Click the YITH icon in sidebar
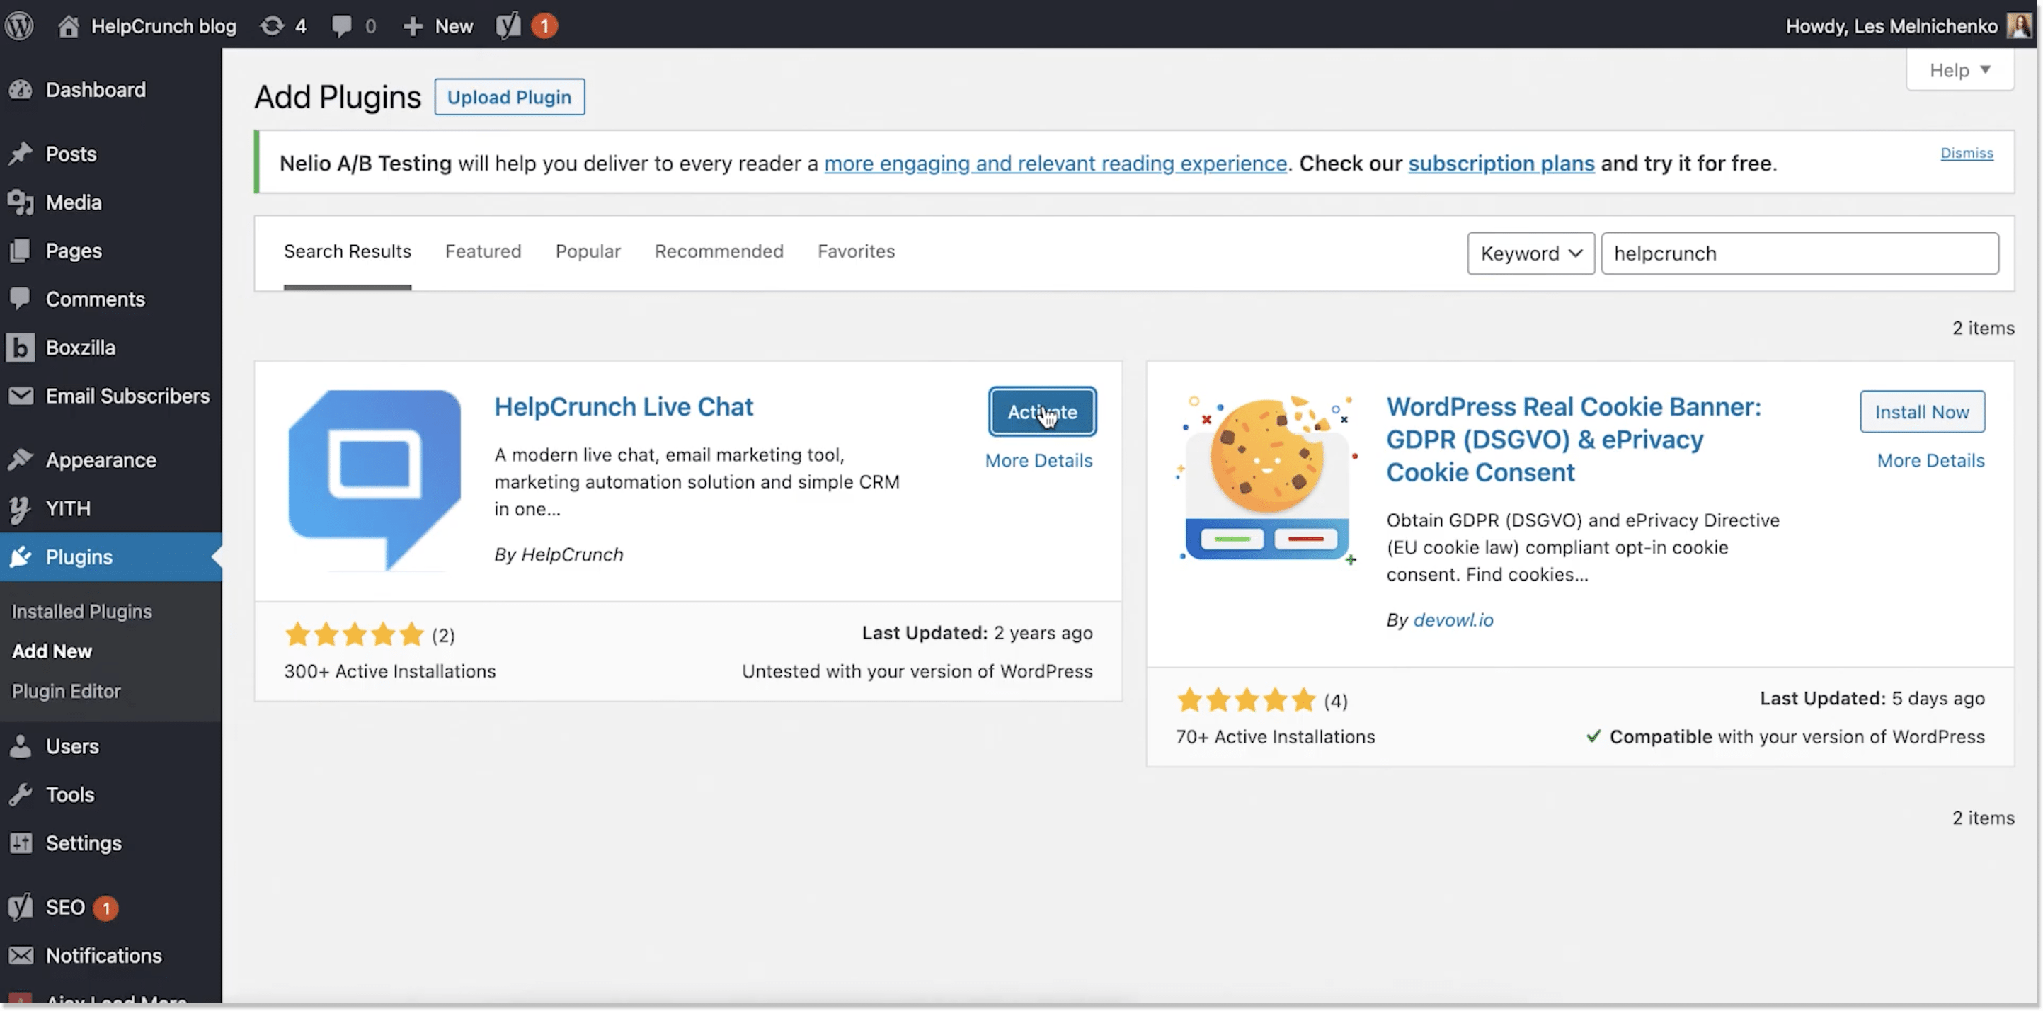The width and height of the screenshot is (2043, 1011). (x=21, y=508)
